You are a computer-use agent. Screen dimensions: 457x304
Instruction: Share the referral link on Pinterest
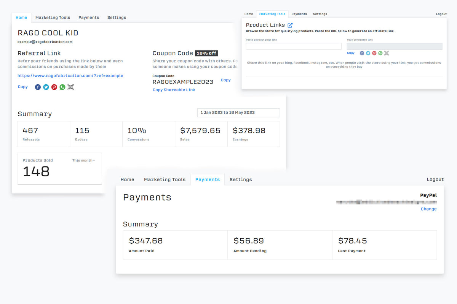(54, 87)
